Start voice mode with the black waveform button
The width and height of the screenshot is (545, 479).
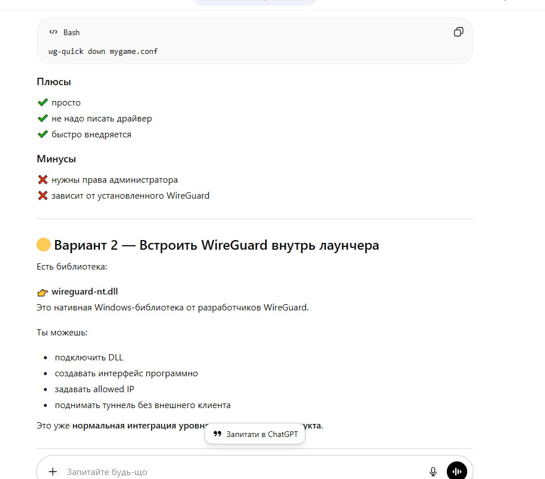point(456,472)
